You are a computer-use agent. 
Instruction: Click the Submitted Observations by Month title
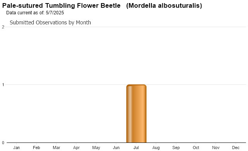(x=50, y=22)
